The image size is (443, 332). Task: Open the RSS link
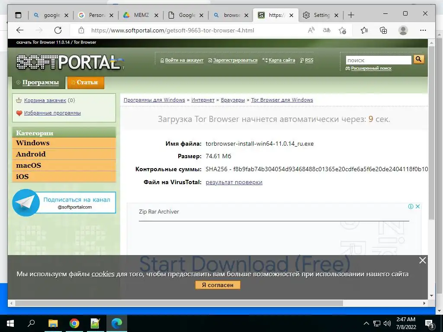(309, 60)
